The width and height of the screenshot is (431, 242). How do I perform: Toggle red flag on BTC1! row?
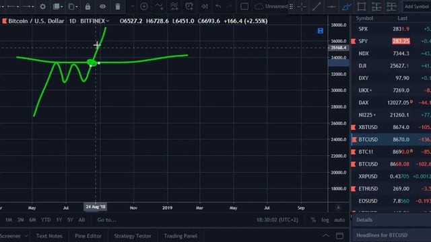click(354, 152)
